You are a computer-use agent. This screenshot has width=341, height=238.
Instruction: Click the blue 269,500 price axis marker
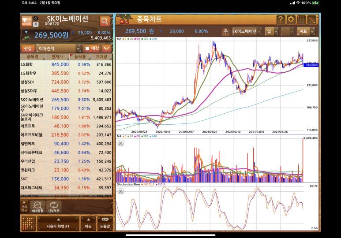pos(311,65)
